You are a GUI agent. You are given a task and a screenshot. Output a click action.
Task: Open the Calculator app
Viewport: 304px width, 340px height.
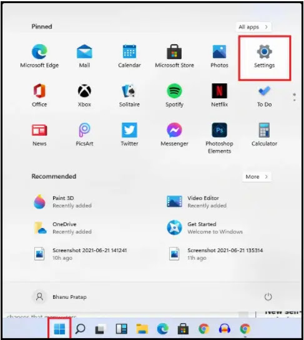coord(264,135)
